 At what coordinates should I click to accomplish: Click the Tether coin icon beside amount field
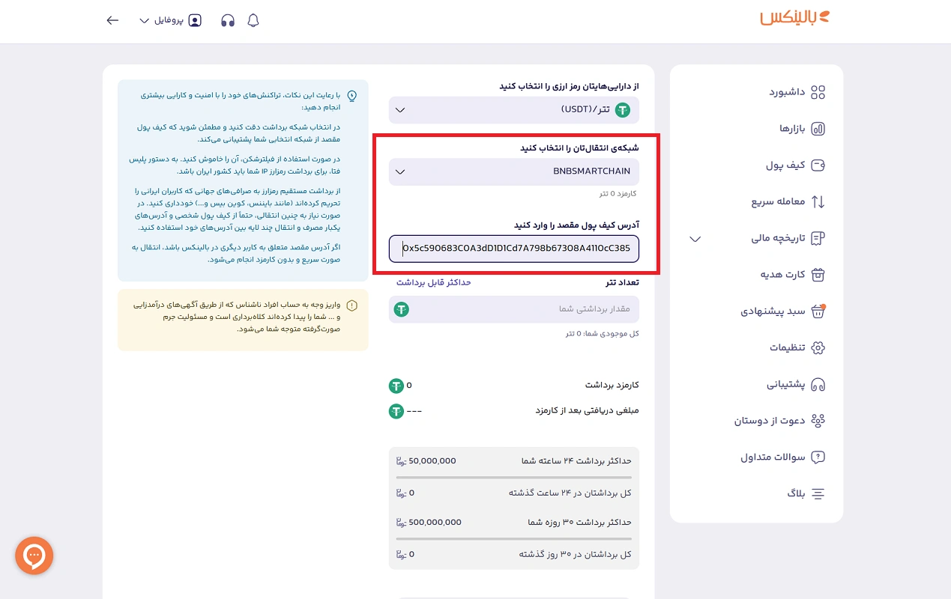401,309
